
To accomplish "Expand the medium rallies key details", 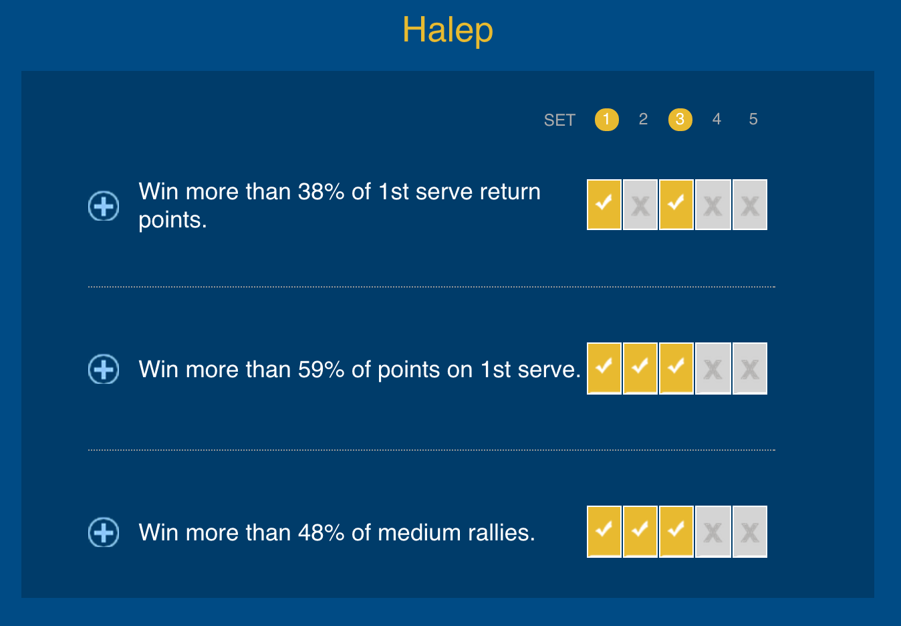I will pyautogui.click(x=104, y=532).
